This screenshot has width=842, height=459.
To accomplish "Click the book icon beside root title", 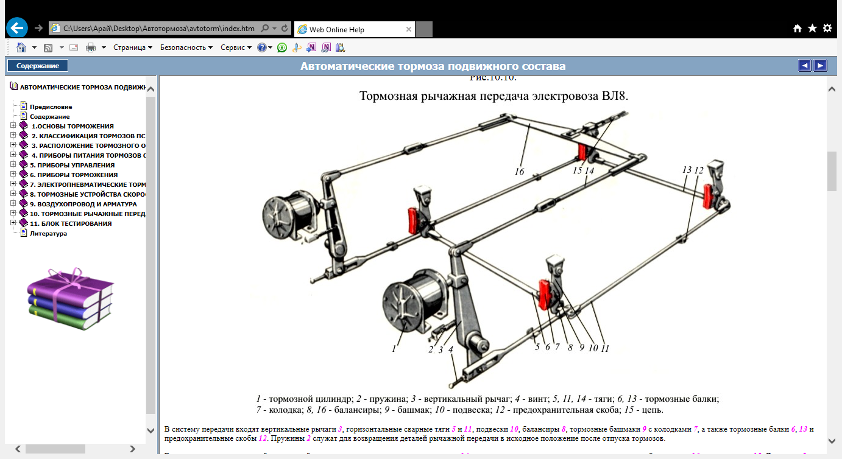I will click(x=14, y=87).
